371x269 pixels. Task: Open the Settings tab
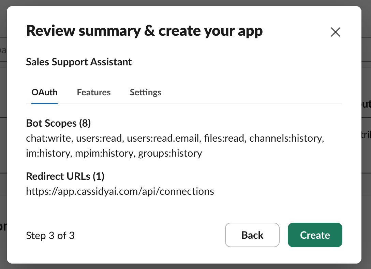(145, 92)
